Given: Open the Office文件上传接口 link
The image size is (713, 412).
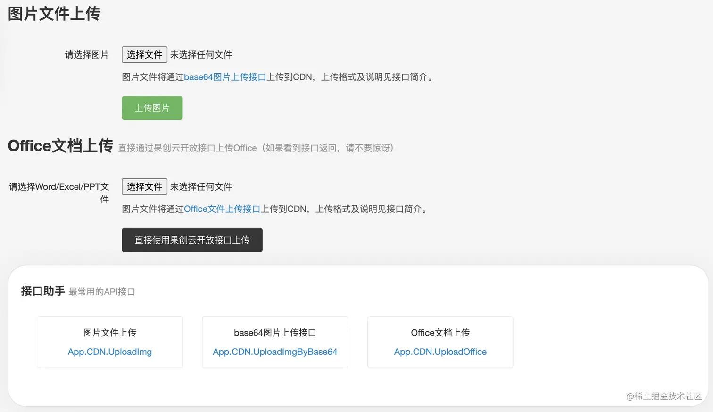Looking at the screenshot, I should 222,209.
